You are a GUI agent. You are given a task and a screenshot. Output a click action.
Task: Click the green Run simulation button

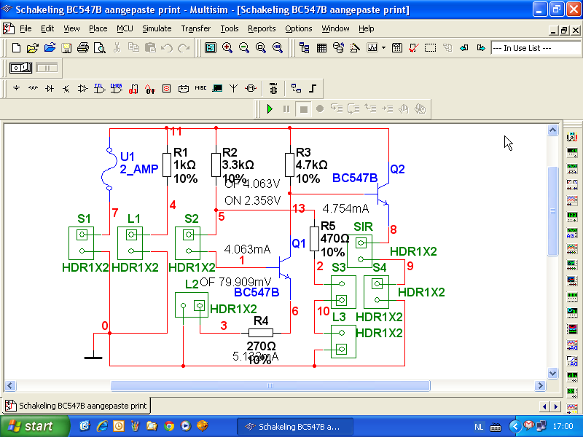[270, 109]
